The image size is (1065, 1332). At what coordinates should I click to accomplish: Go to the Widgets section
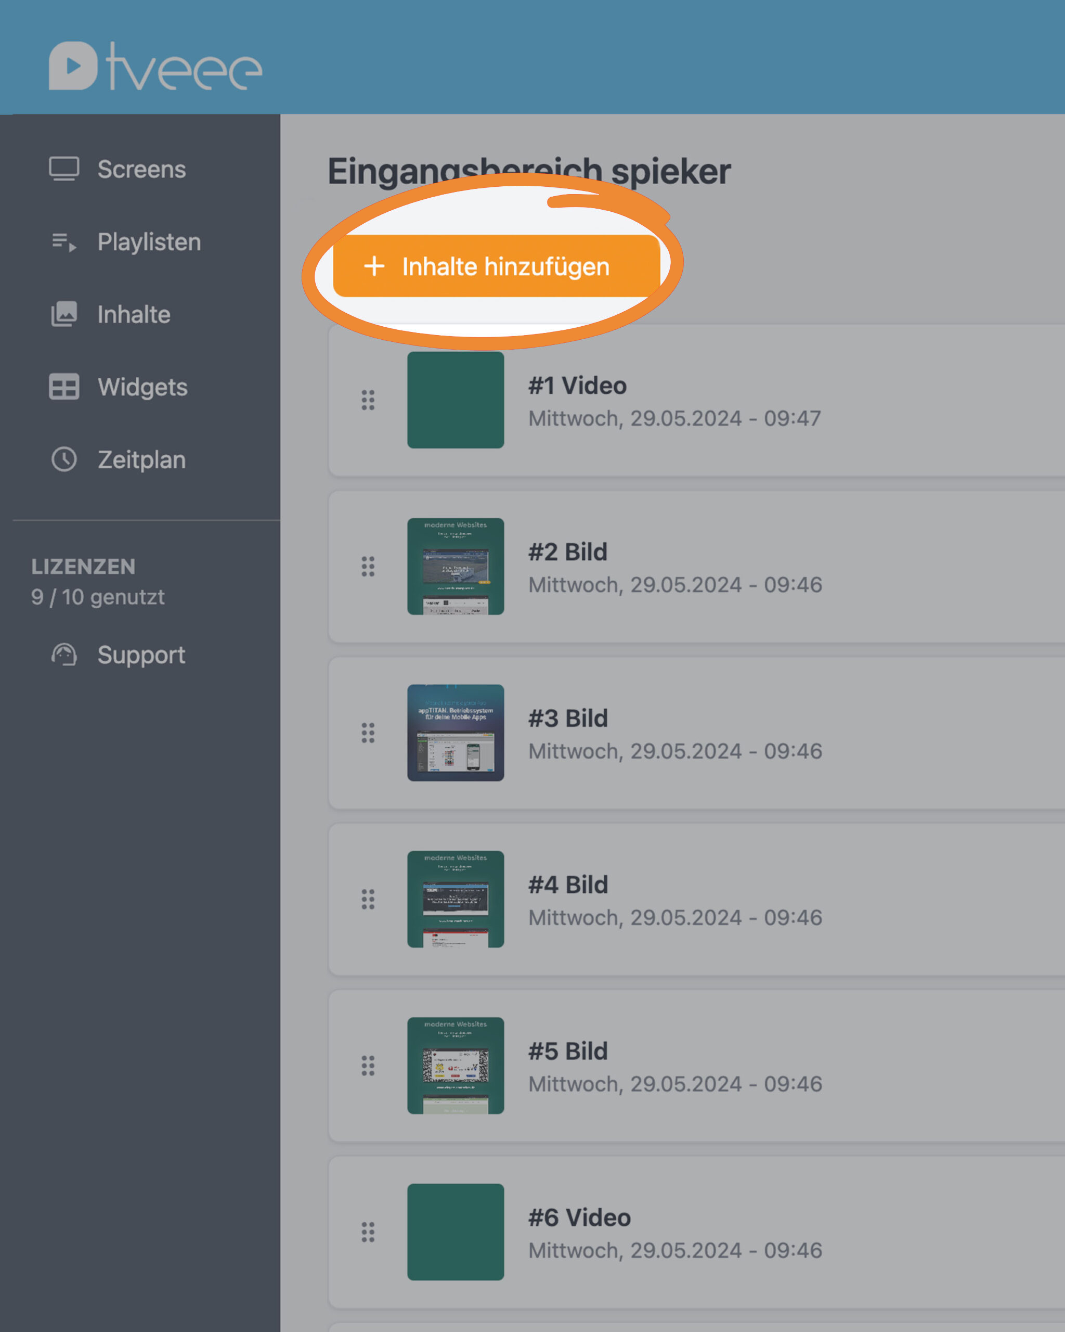click(142, 387)
